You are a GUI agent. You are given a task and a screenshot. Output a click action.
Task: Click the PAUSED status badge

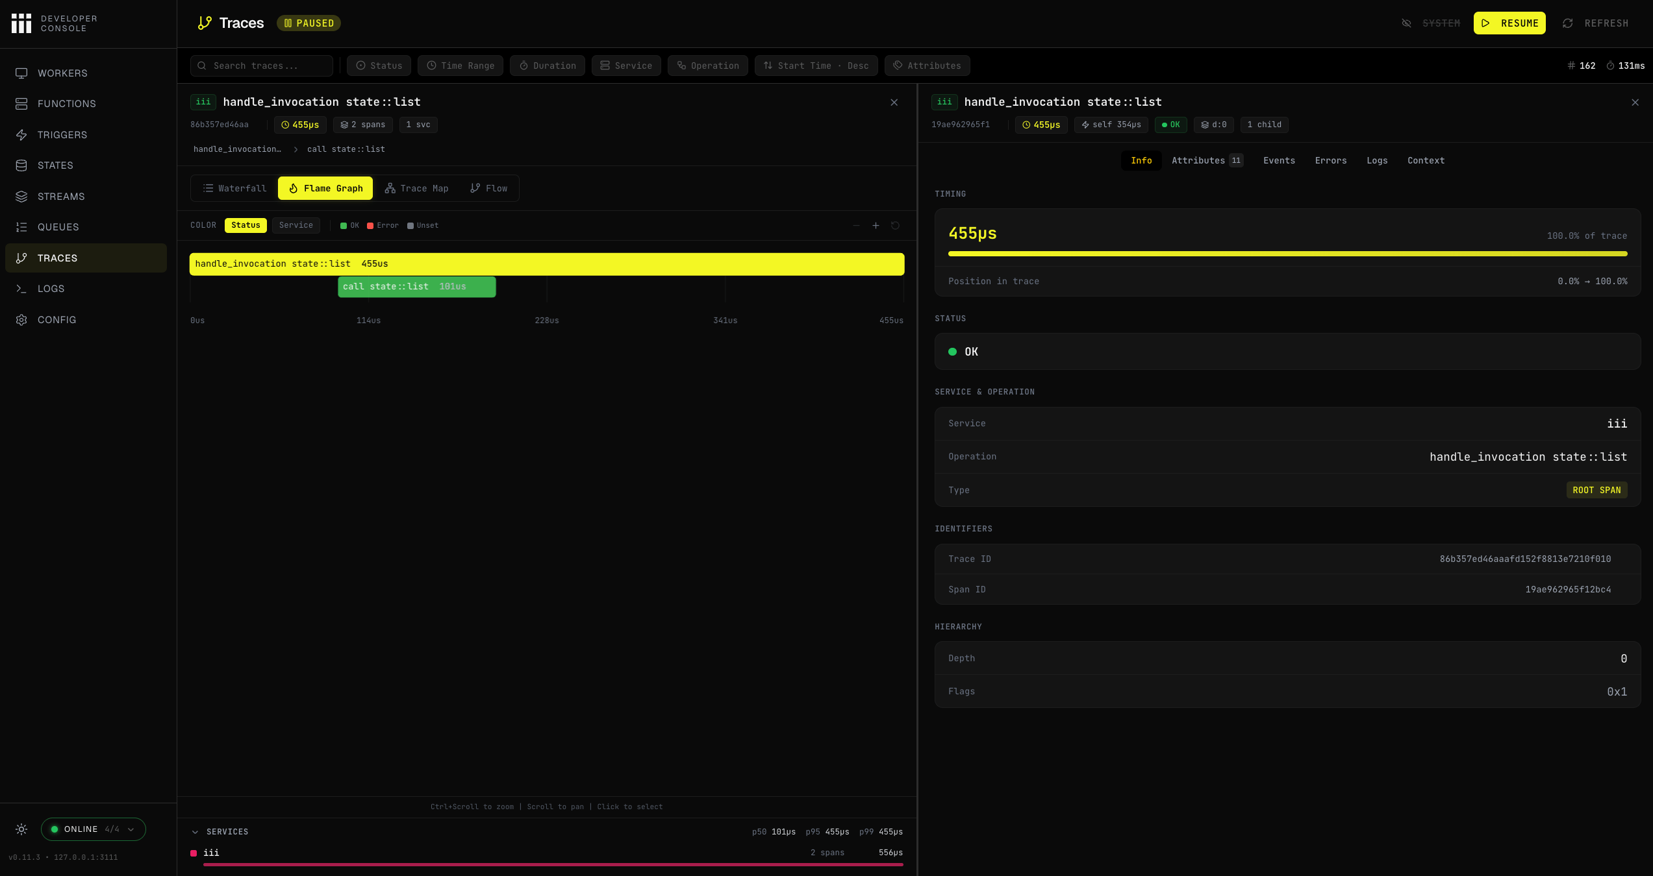309,23
